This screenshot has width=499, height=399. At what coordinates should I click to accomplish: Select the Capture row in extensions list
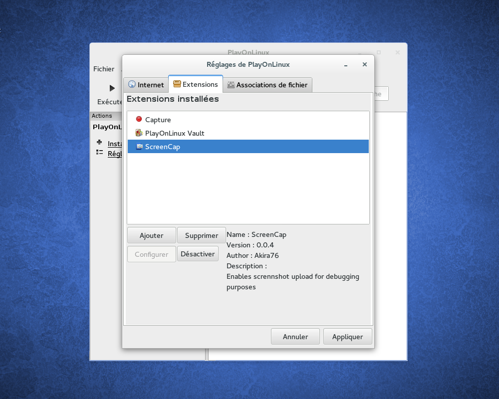point(248,120)
